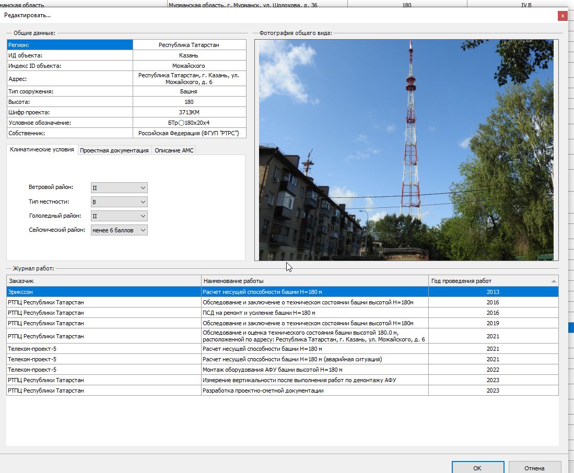Select the Эрикссон row in work log
This screenshot has height=473, width=574.
pos(282,292)
